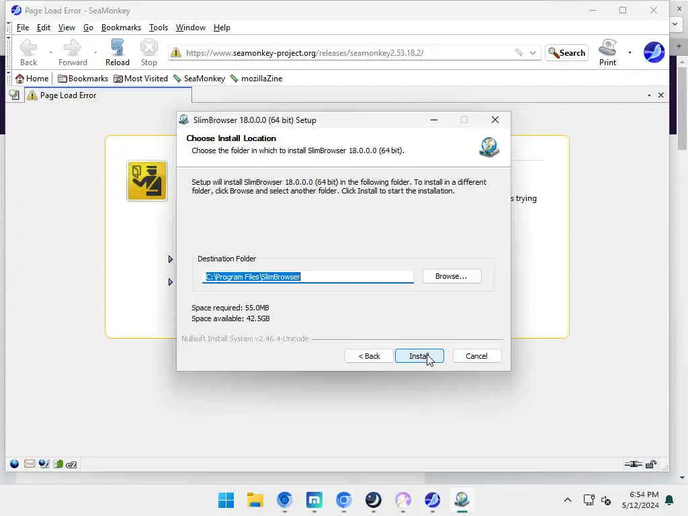Reload the page in SeaMonkey
The width and height of the screenshot is (688, 516).
click(117, 52)
